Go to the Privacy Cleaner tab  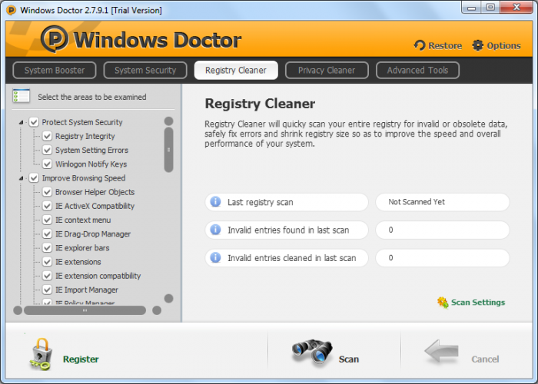click(327, 71)
